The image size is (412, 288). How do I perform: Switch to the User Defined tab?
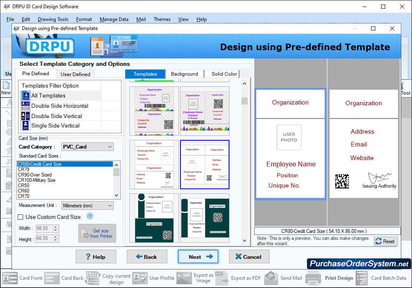tap(75, 74)
